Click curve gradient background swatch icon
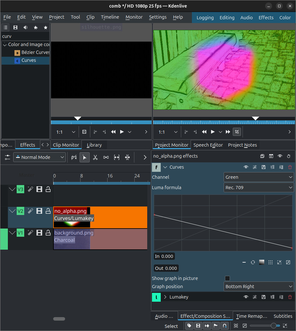Screen dimensions: 296x331 click(262, 262)
